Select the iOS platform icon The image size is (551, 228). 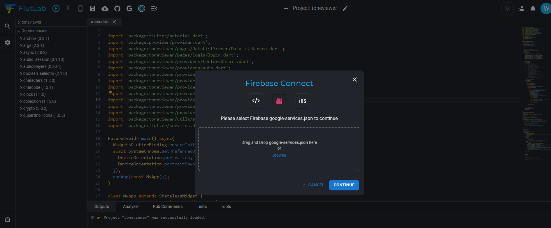(303, 101)
